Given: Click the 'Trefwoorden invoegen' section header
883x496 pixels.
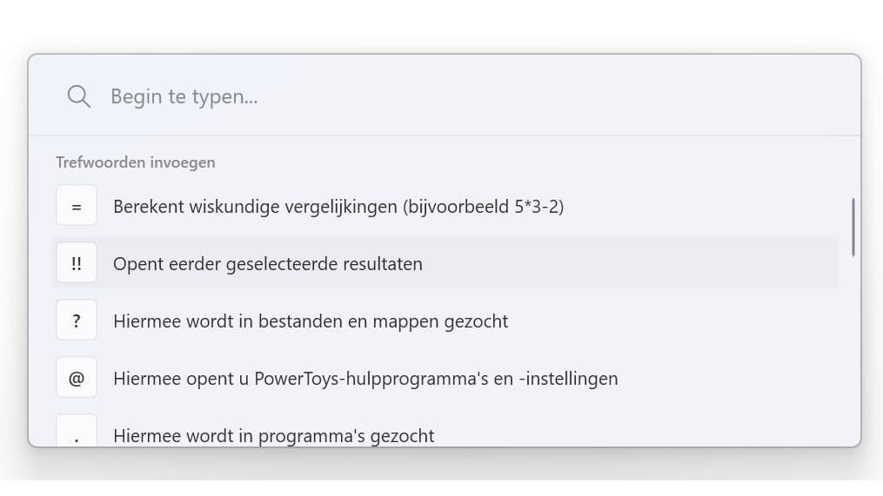Looking at the screenshot, I should coord(136,162).
